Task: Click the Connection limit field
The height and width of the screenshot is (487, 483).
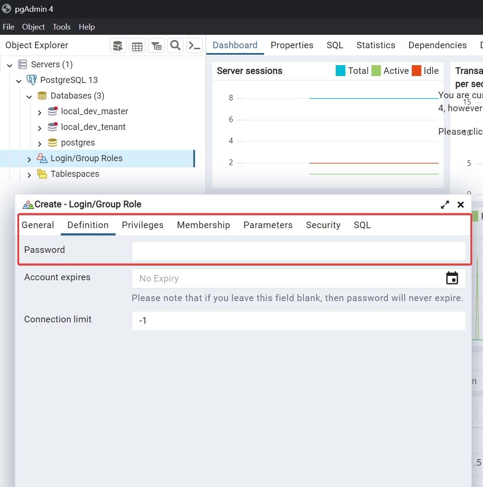Action: click(298, 321)
